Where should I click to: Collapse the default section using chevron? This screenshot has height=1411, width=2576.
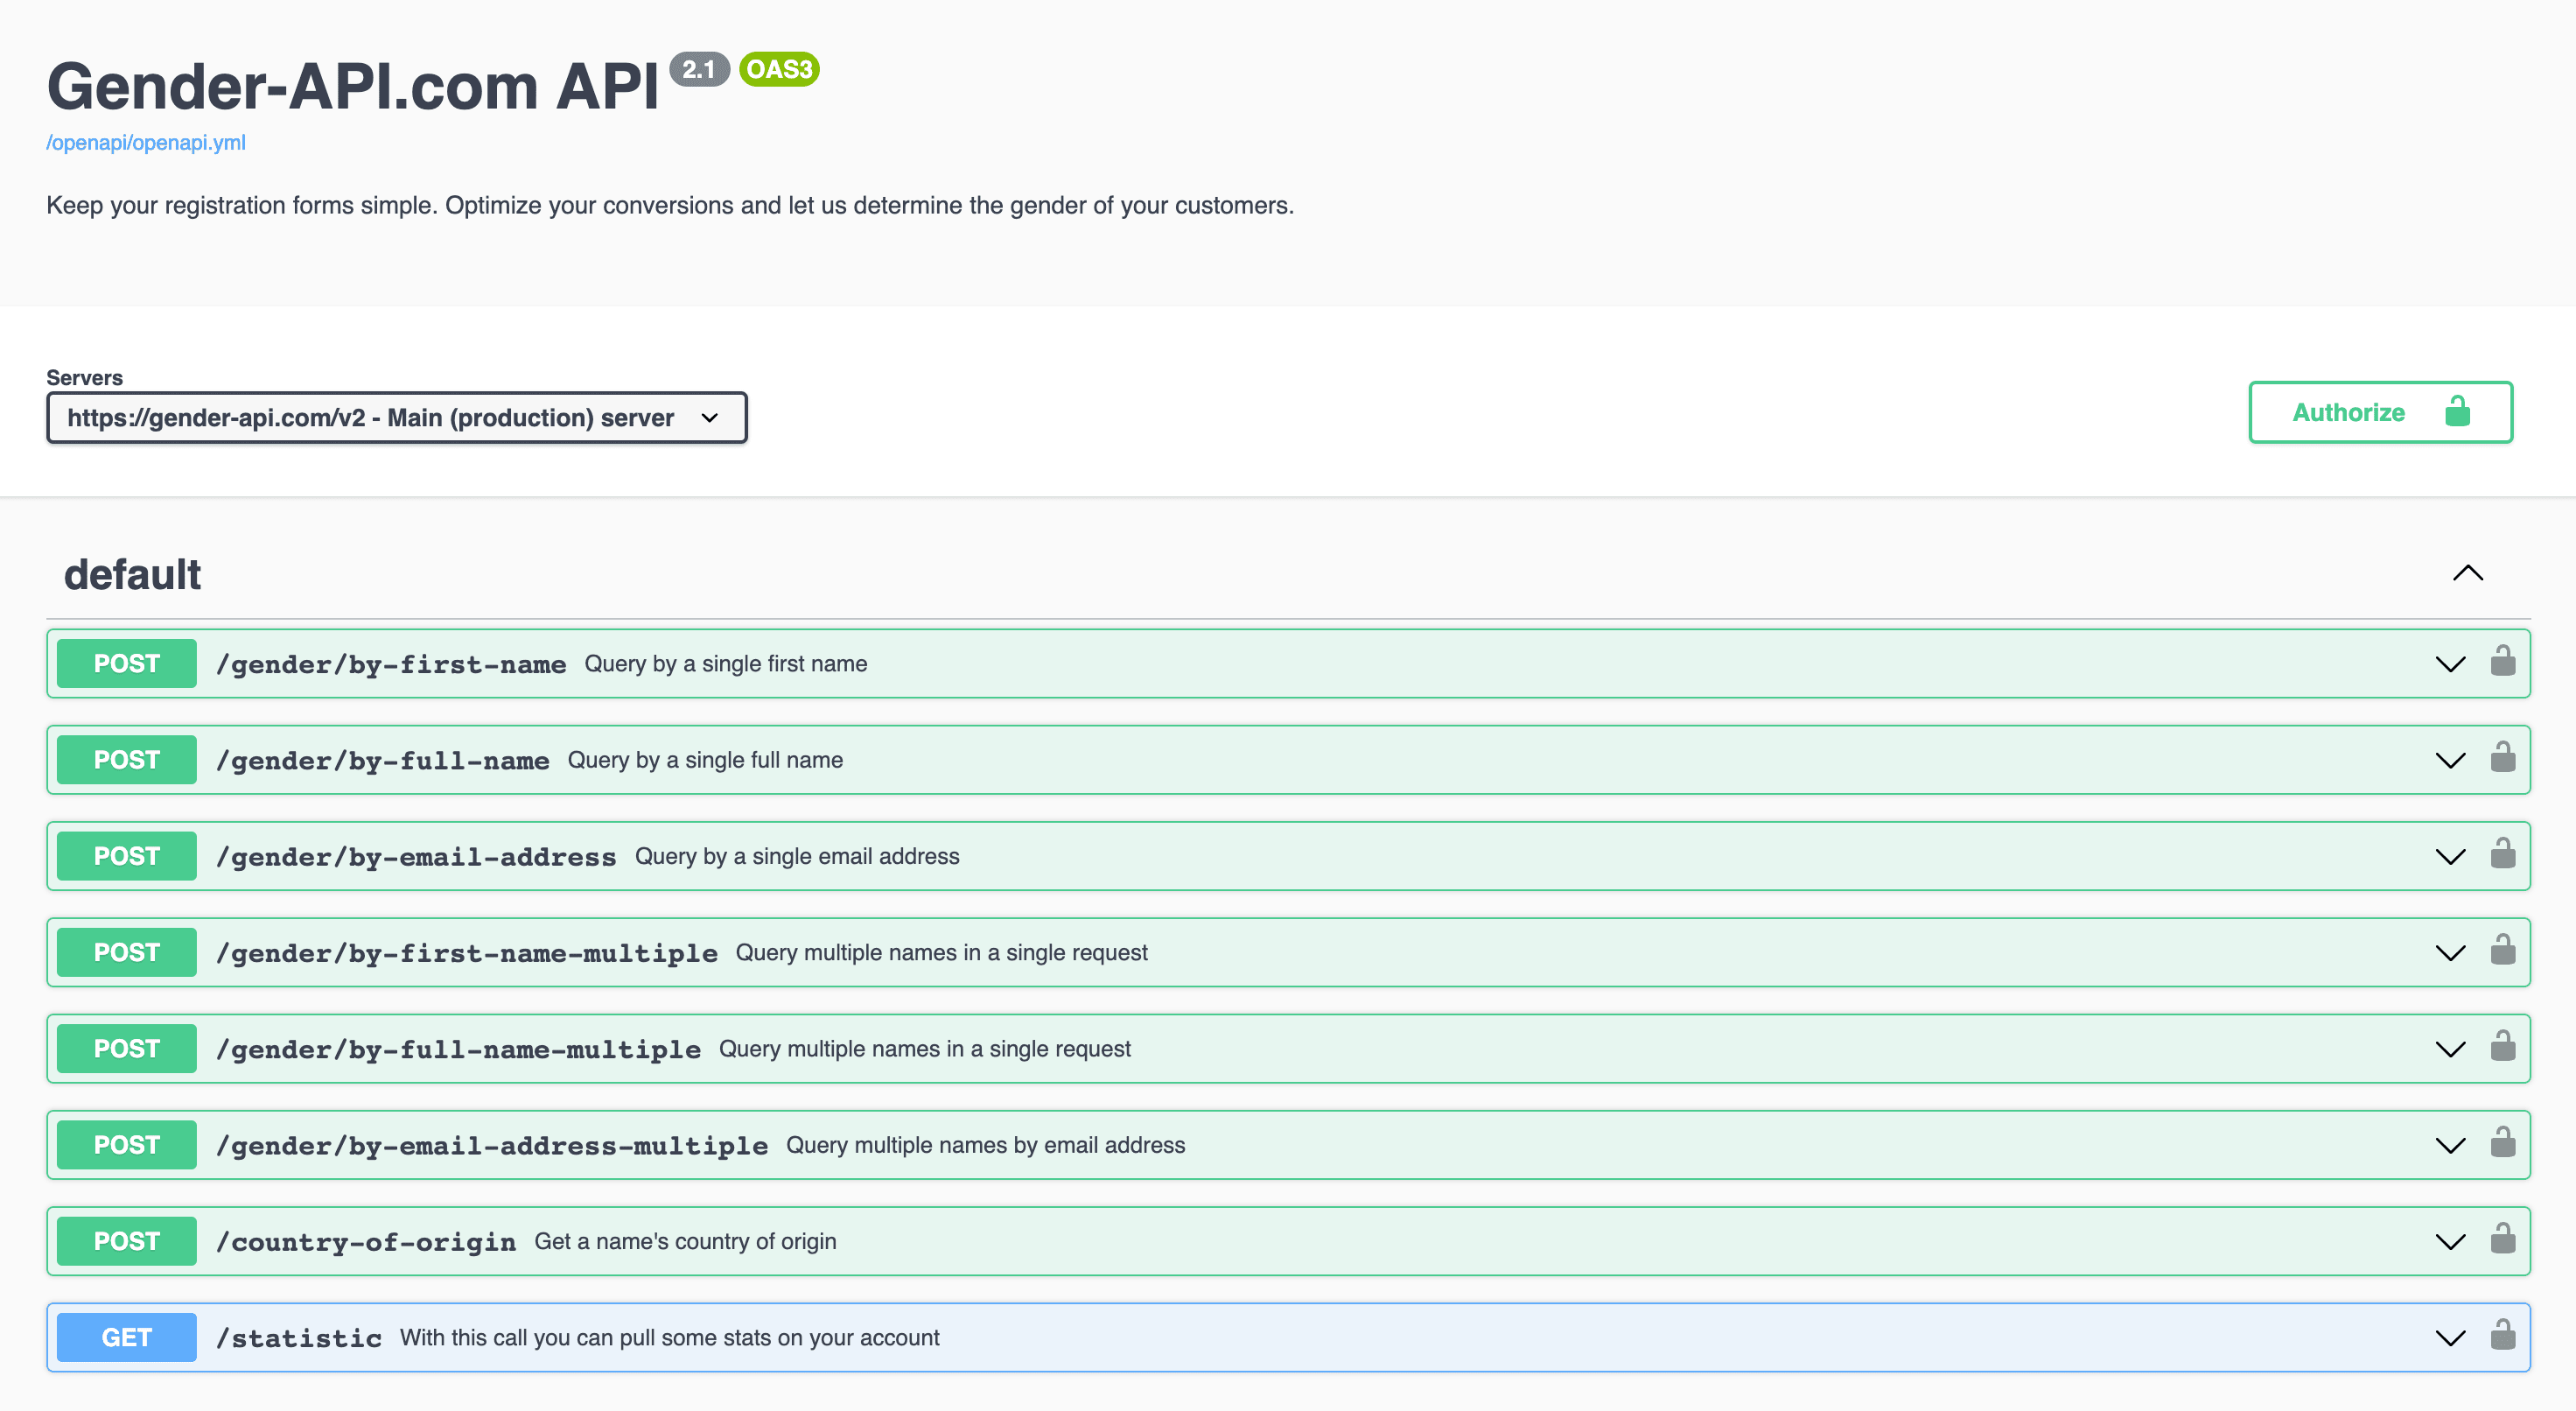pyautogui.click(x=2470, y=573)
